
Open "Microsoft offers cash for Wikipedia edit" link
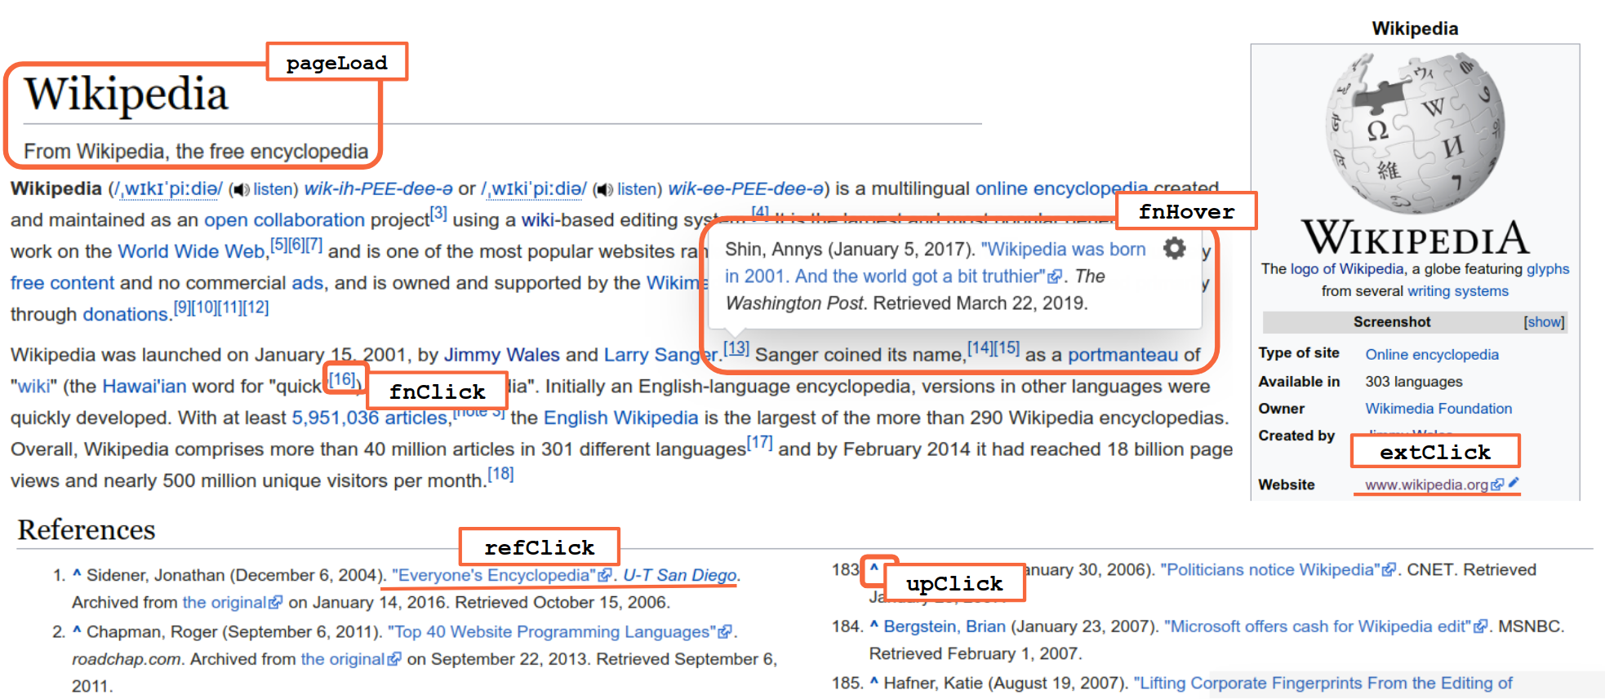(x=1318, y=626)
